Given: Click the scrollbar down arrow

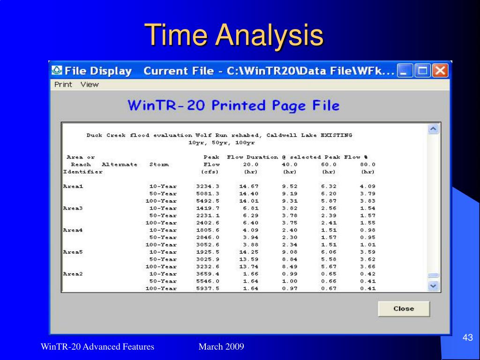Looking at the screenshot, I should tap(433, 286).
